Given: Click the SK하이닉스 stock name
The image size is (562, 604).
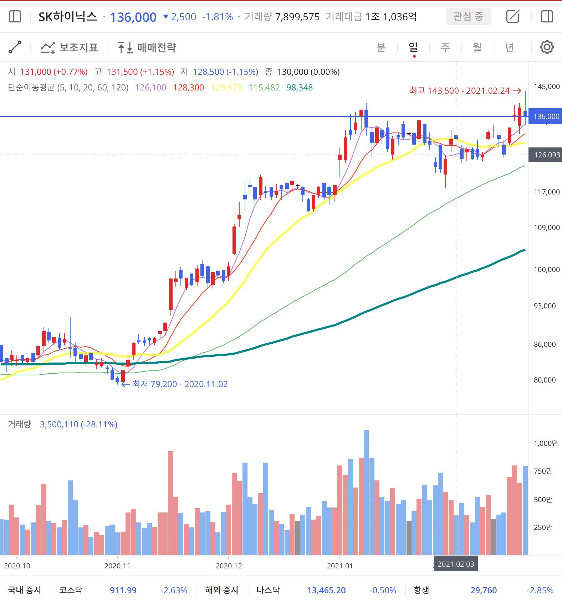Looking at the screenshot, I should 68,17.
